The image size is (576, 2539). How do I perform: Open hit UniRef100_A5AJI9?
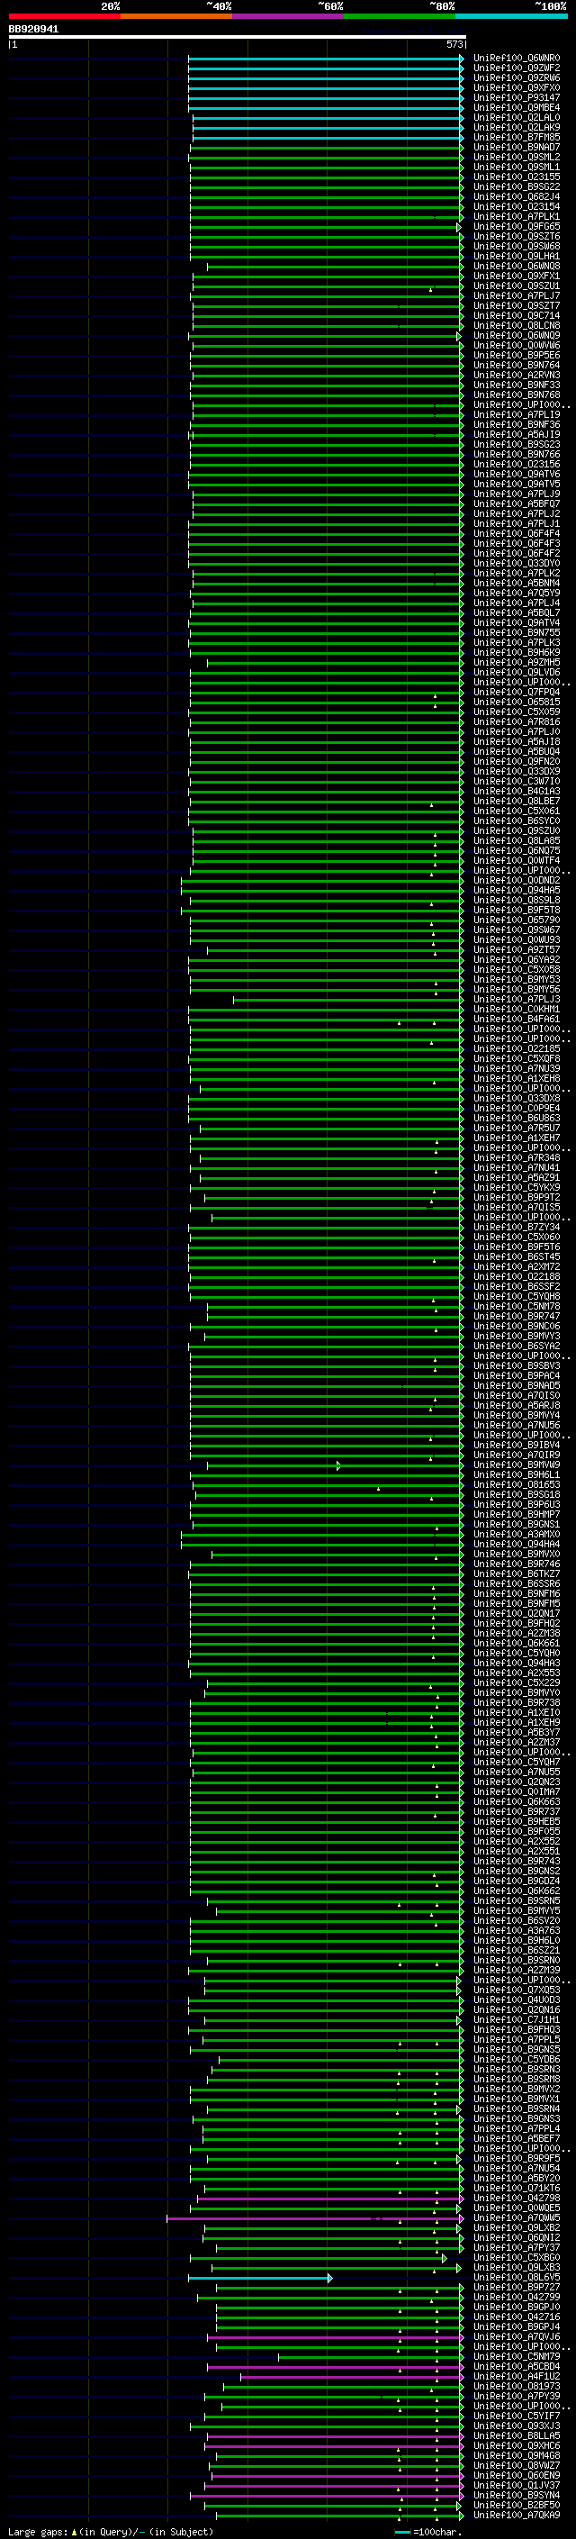pyautogui.click(x=516, y=435)
